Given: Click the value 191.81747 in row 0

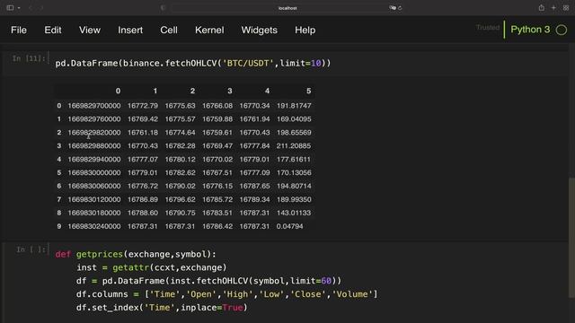Looking at the screenshot, I should [x=294, y=106].
